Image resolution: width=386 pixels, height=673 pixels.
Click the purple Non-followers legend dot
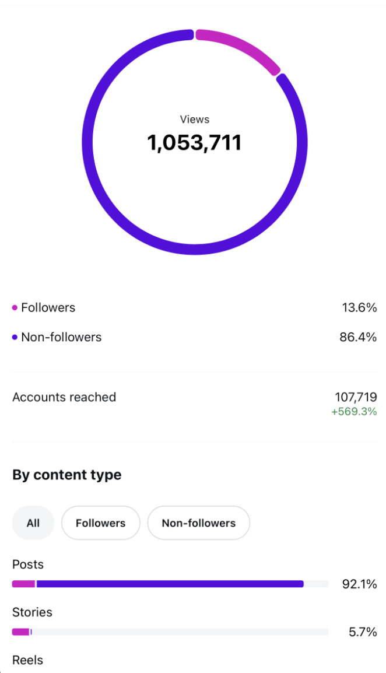click(15, 338)
